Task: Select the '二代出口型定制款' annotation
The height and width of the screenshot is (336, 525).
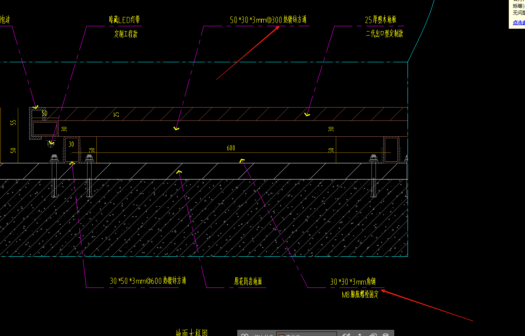Action: point(384,34)
